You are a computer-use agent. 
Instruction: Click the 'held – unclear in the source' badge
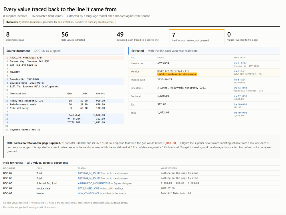point(177,74)
